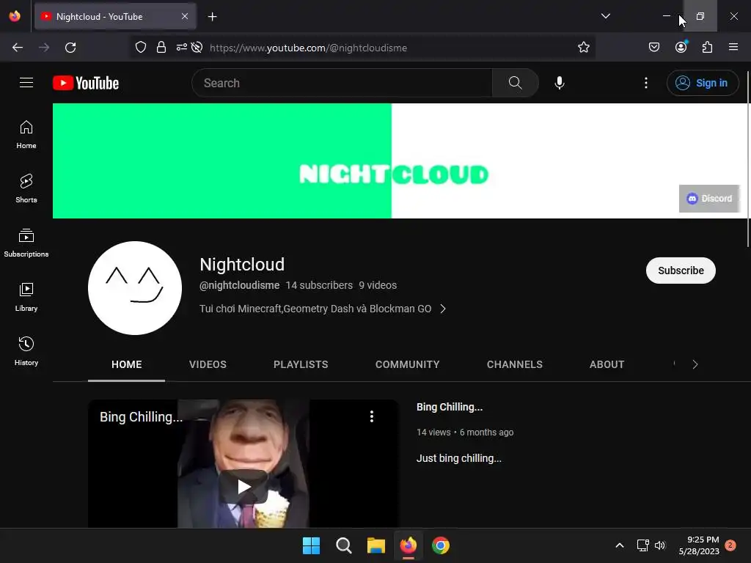Save the page to Pocket
751x563 pixels.
[653, 47]
